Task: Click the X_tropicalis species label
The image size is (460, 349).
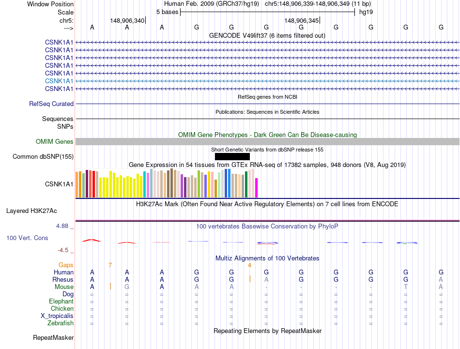Action: coord(57,316)
